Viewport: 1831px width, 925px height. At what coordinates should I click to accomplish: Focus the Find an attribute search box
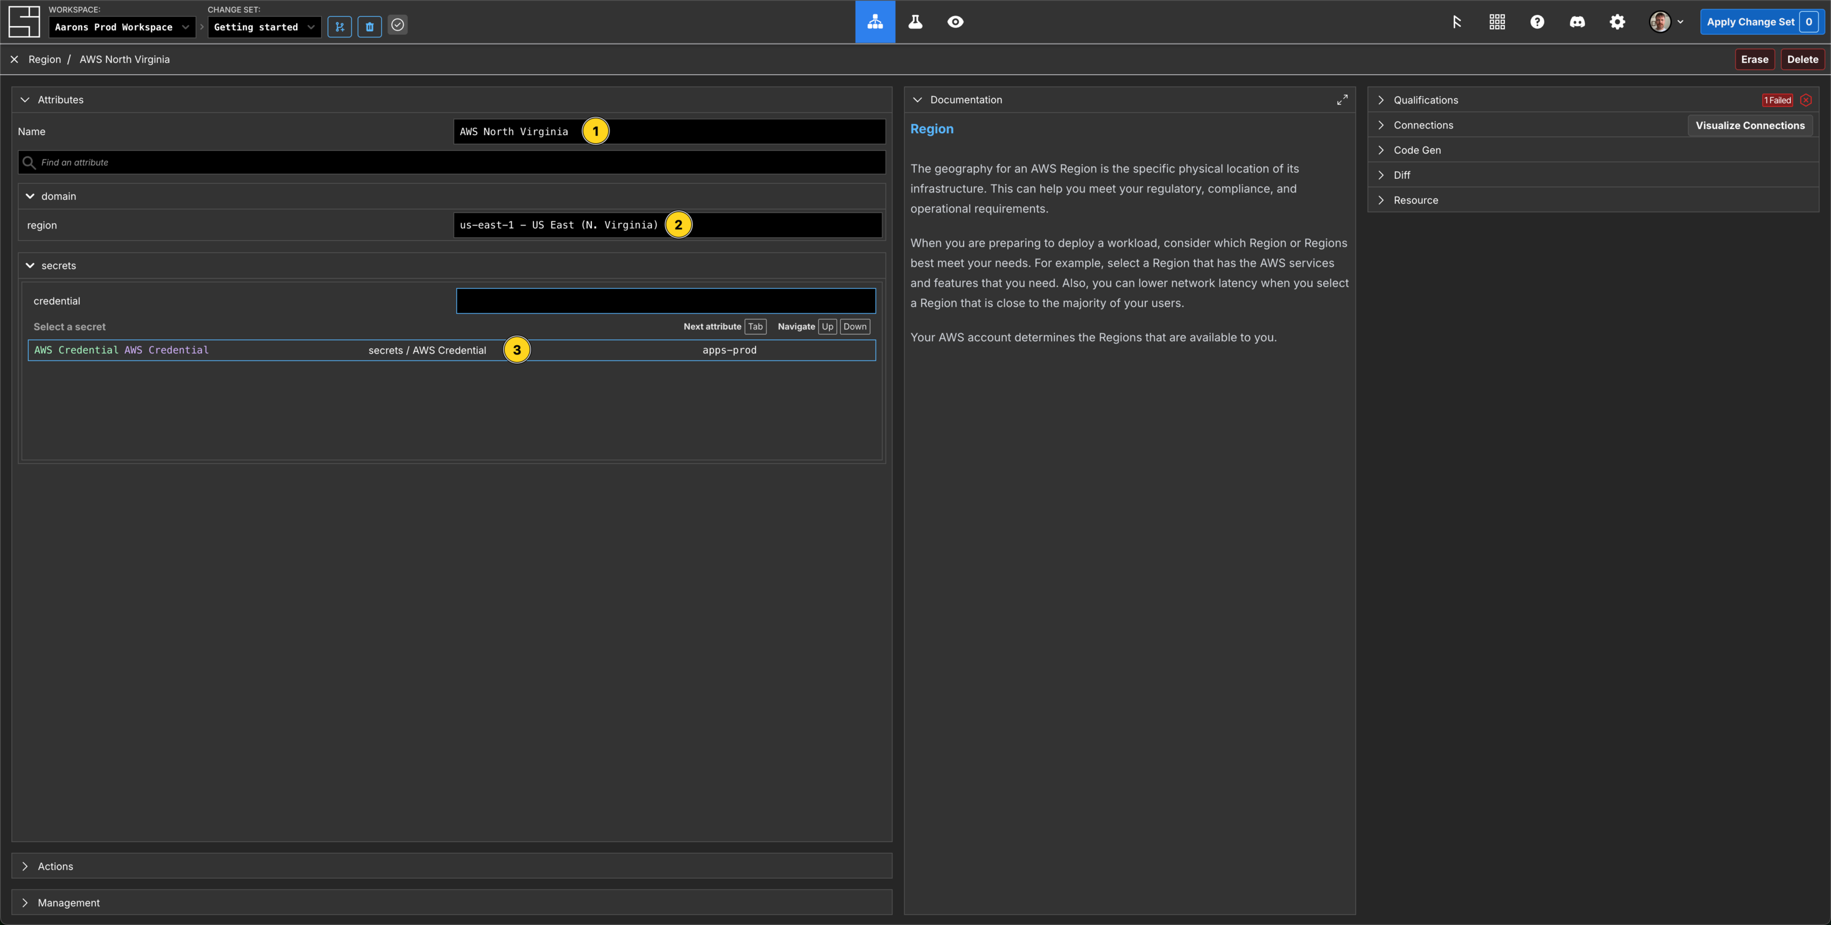[x=451, y=163]
